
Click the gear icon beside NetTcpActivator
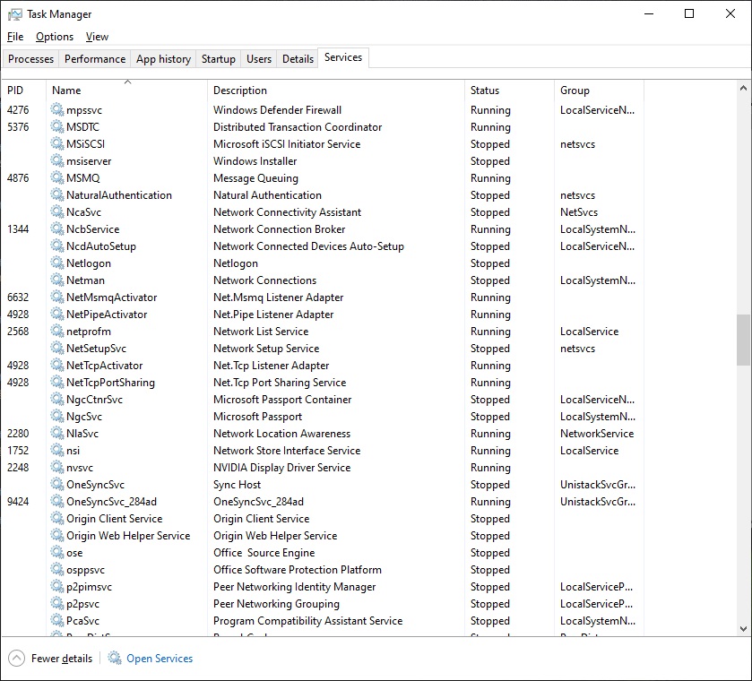tap(57, 365)
